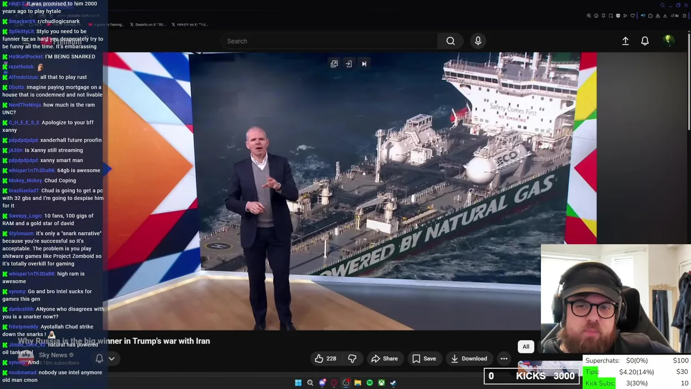Open Windows taskbar search

(310, 383)
